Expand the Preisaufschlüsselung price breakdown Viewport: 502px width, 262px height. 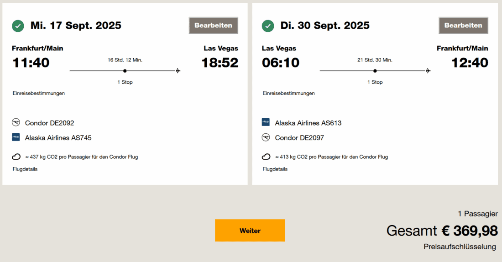pyautogui.click(x=460, y=247)
